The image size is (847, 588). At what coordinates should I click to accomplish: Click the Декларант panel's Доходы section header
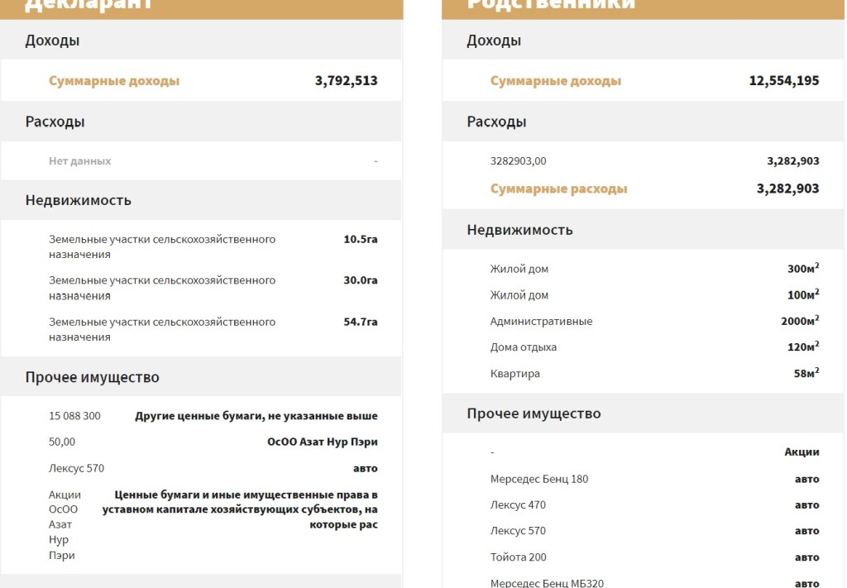tap(52, 41)
